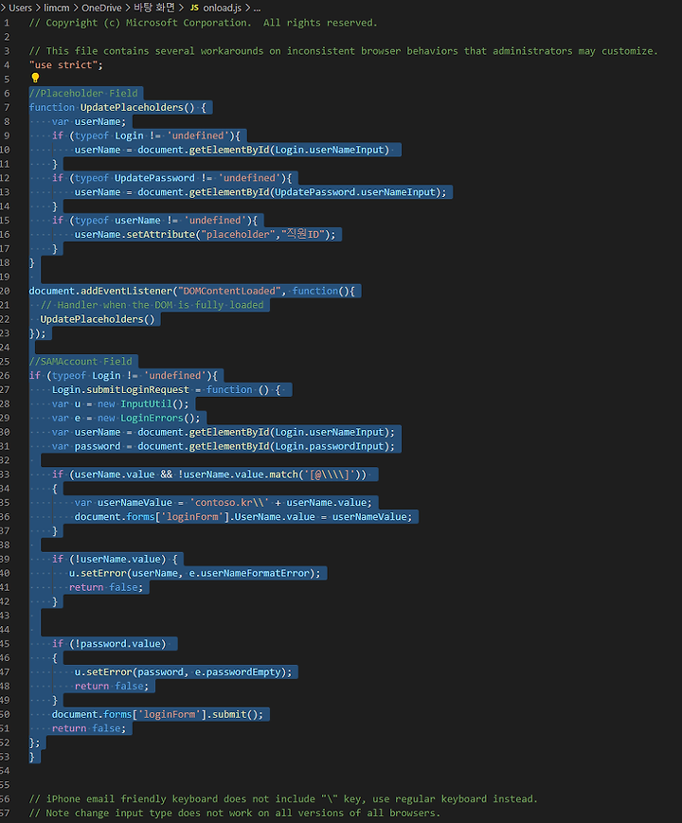This screenshot has height=823, width=682.
Task: Click Login.userNameInput on line 10
Action: (332, 150)
